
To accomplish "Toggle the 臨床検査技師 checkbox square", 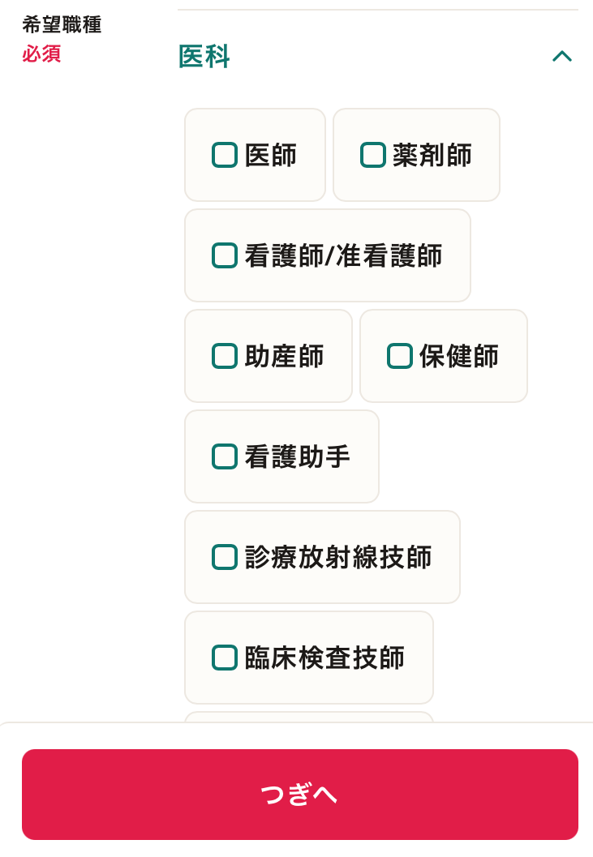I will coord(224,658).
